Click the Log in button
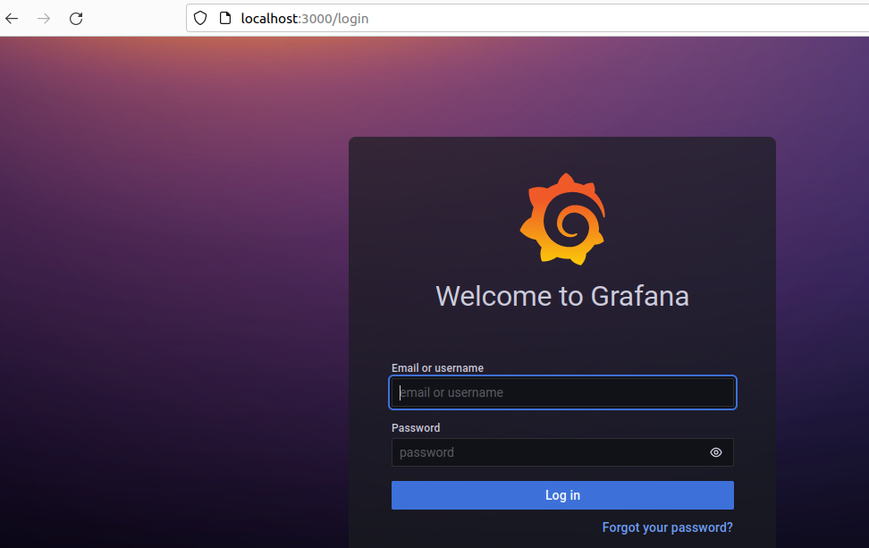 coord(562,494)
